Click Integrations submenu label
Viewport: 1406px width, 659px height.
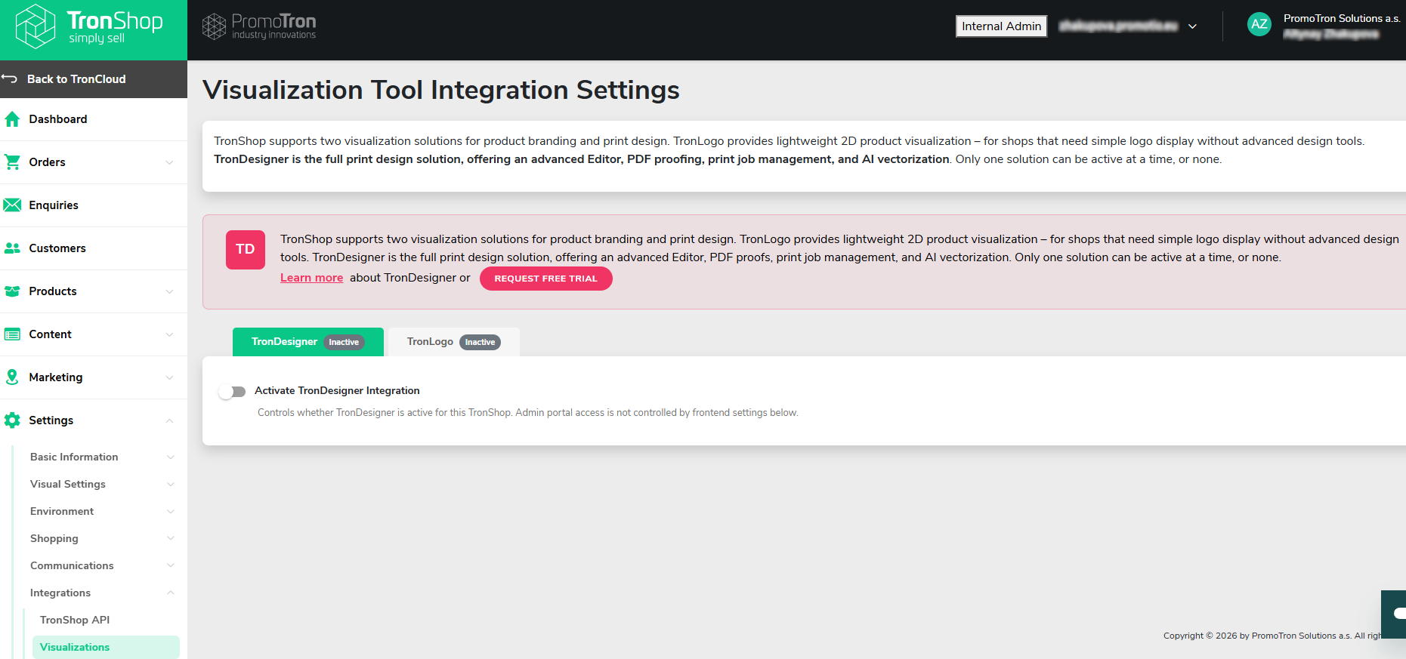[x=60, y=593]
